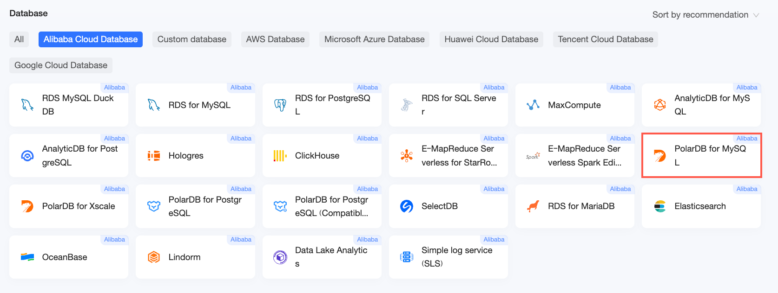The image size is (778, 293).
Task: Select the ClickHouse yellow bars icon
Action: click(280, 156)
